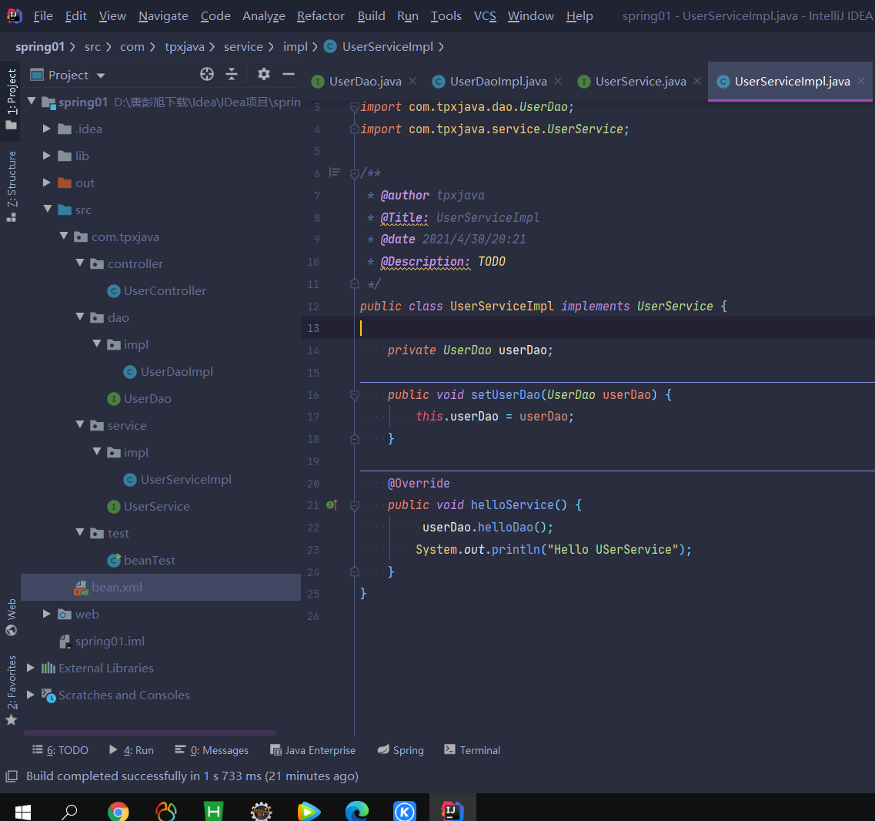Viewport: 875px width, 821px height.
Task: Select UserDao interface in the tree
Action: 147,398
